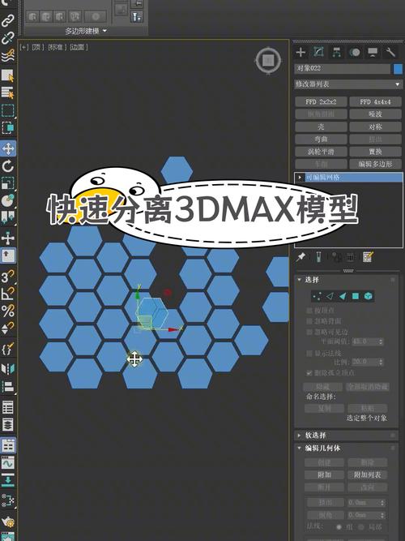Add the FFD 2x2x2 modifier
Screen dimensions: 405x541
coord(321,101)
